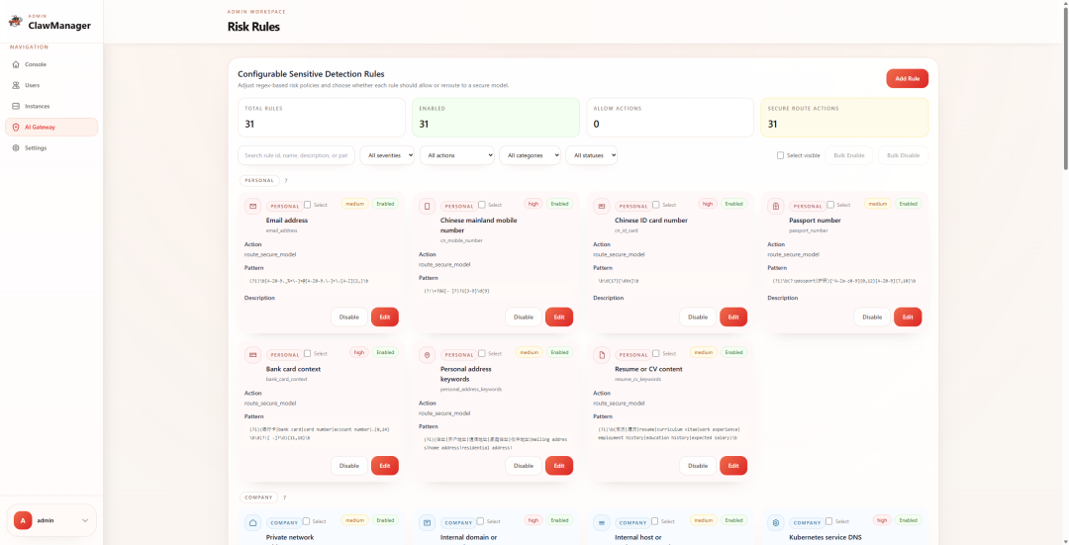Screen dimensions: 1069x545
Task: Click the phone icon on Chinese mainland mobile card
Action: pyautogui.click(x=428, y=206)
